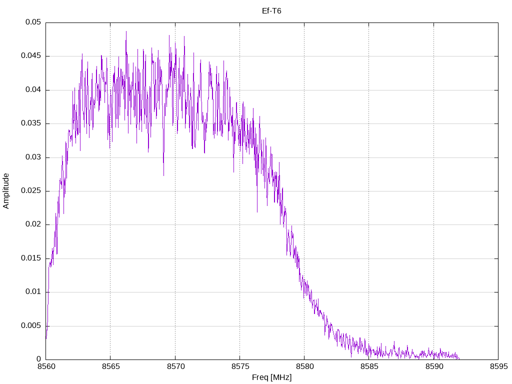The image size is (512, 384).
Task: Click the x-axis tick label 8570
Action: (175, 366)
